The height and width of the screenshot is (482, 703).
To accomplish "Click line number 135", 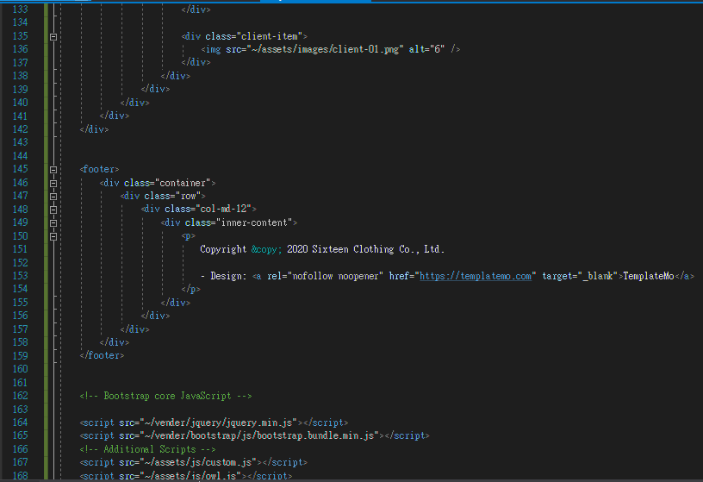I will point(20,36).
